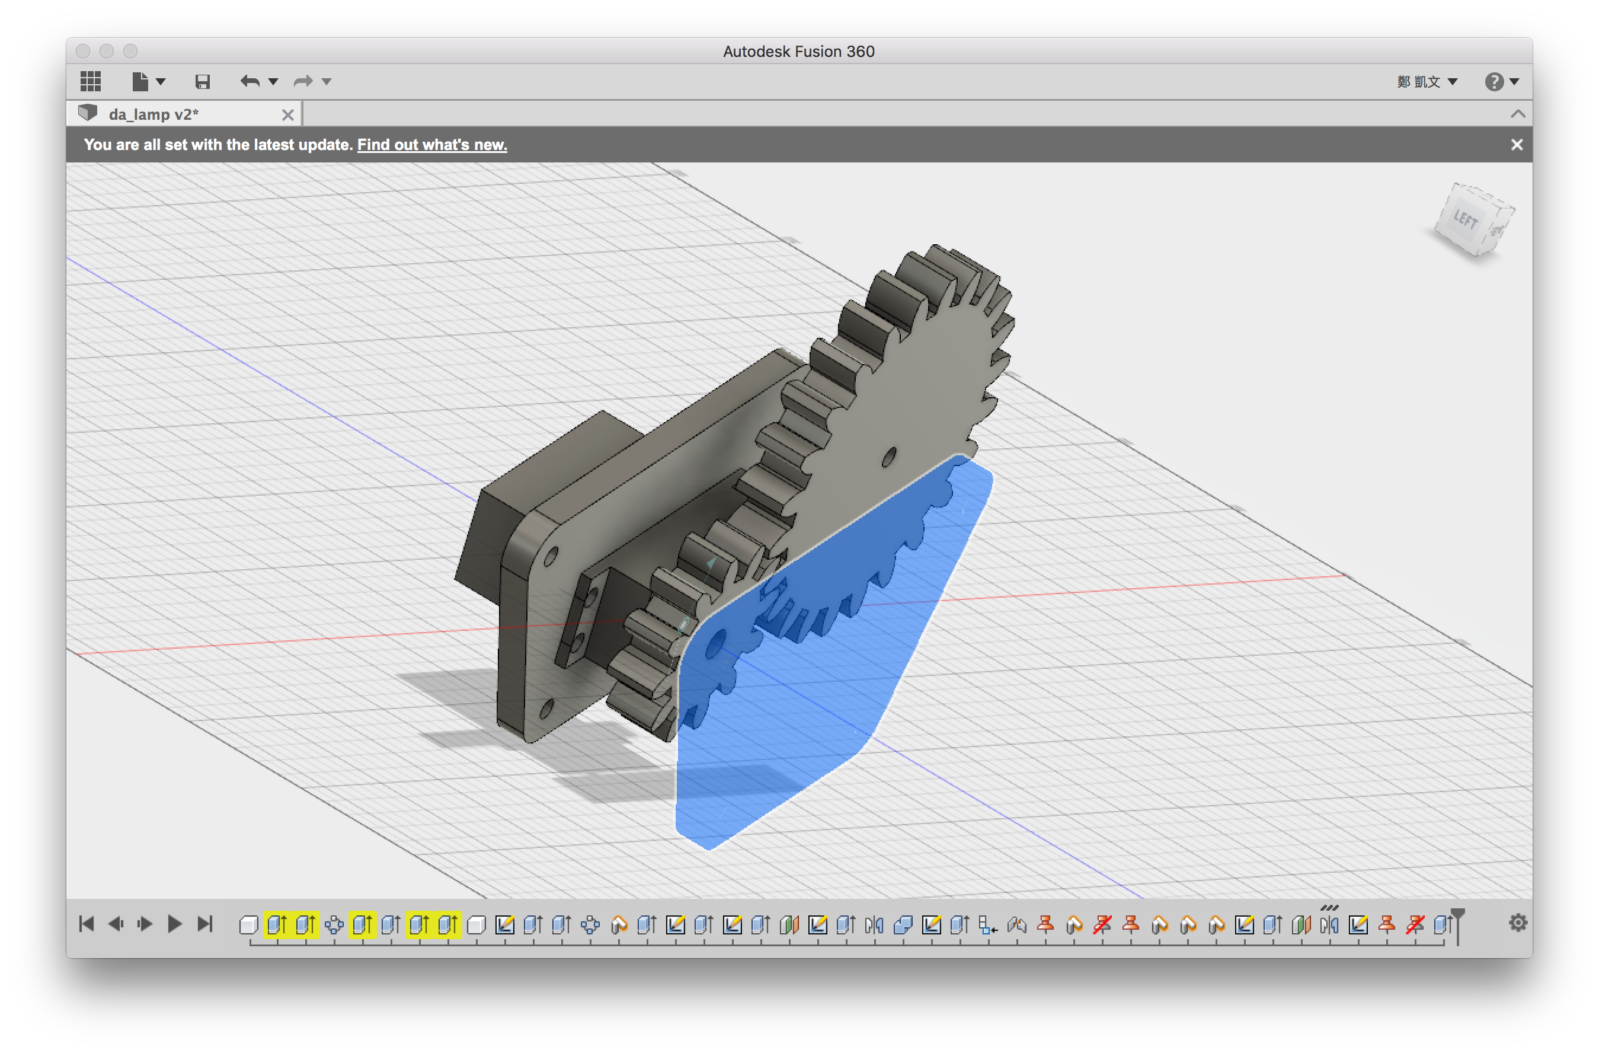Collapse the toolbar with the chevron

coord(1518,114)
